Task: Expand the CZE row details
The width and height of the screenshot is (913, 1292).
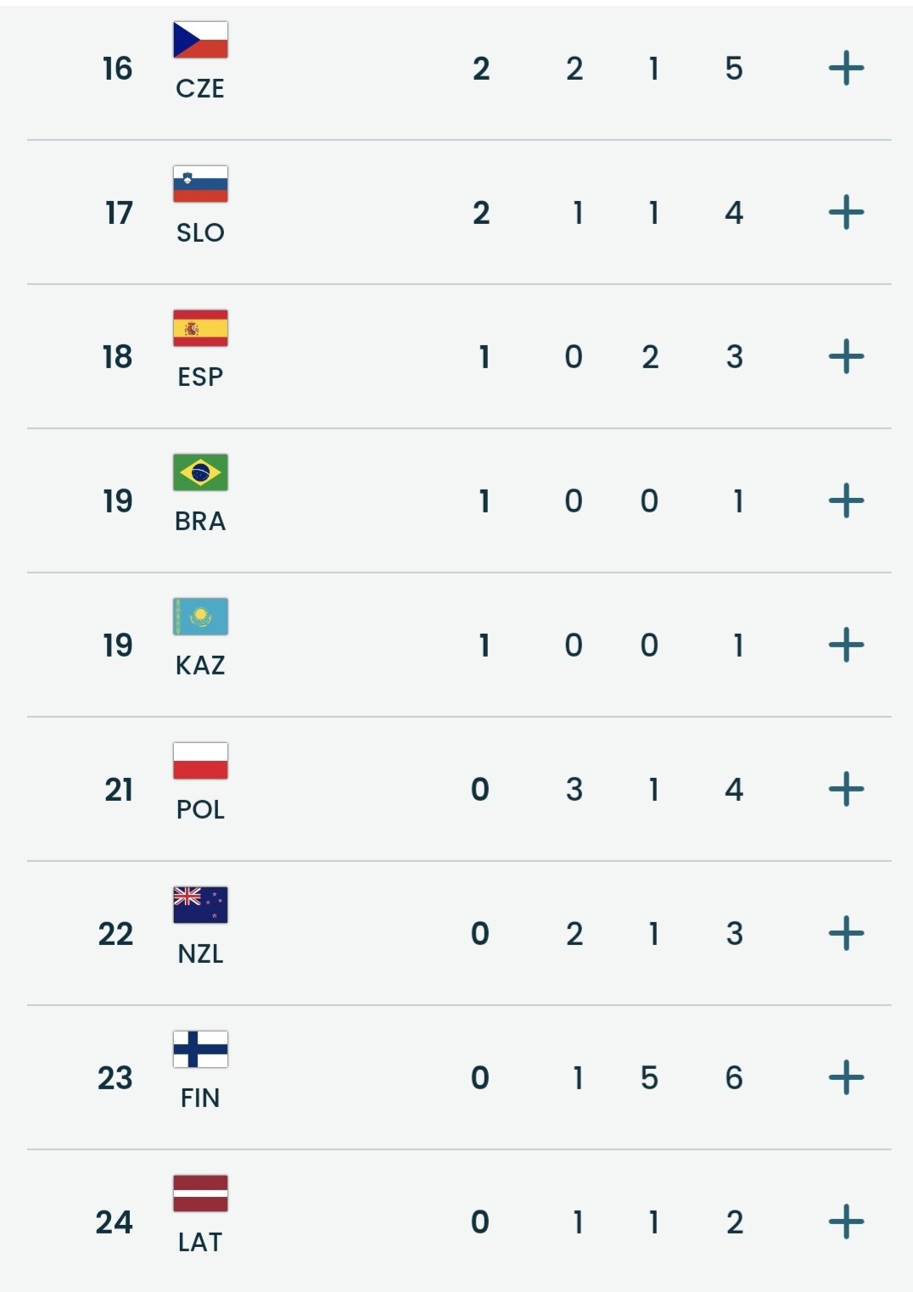Action: pyautogui.click(x=846, y=68)
